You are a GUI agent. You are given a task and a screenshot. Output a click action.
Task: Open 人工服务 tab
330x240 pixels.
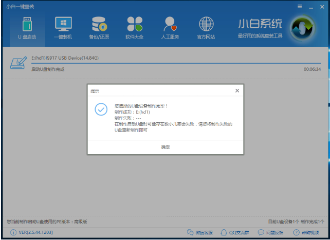pyautogui.click(x=170, y=28)
